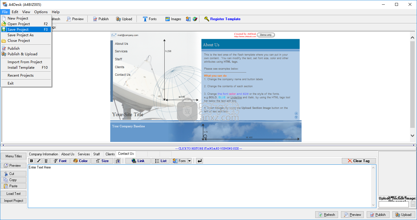Click the Import Project button
417x220 pixels.
tap(13, 201)
